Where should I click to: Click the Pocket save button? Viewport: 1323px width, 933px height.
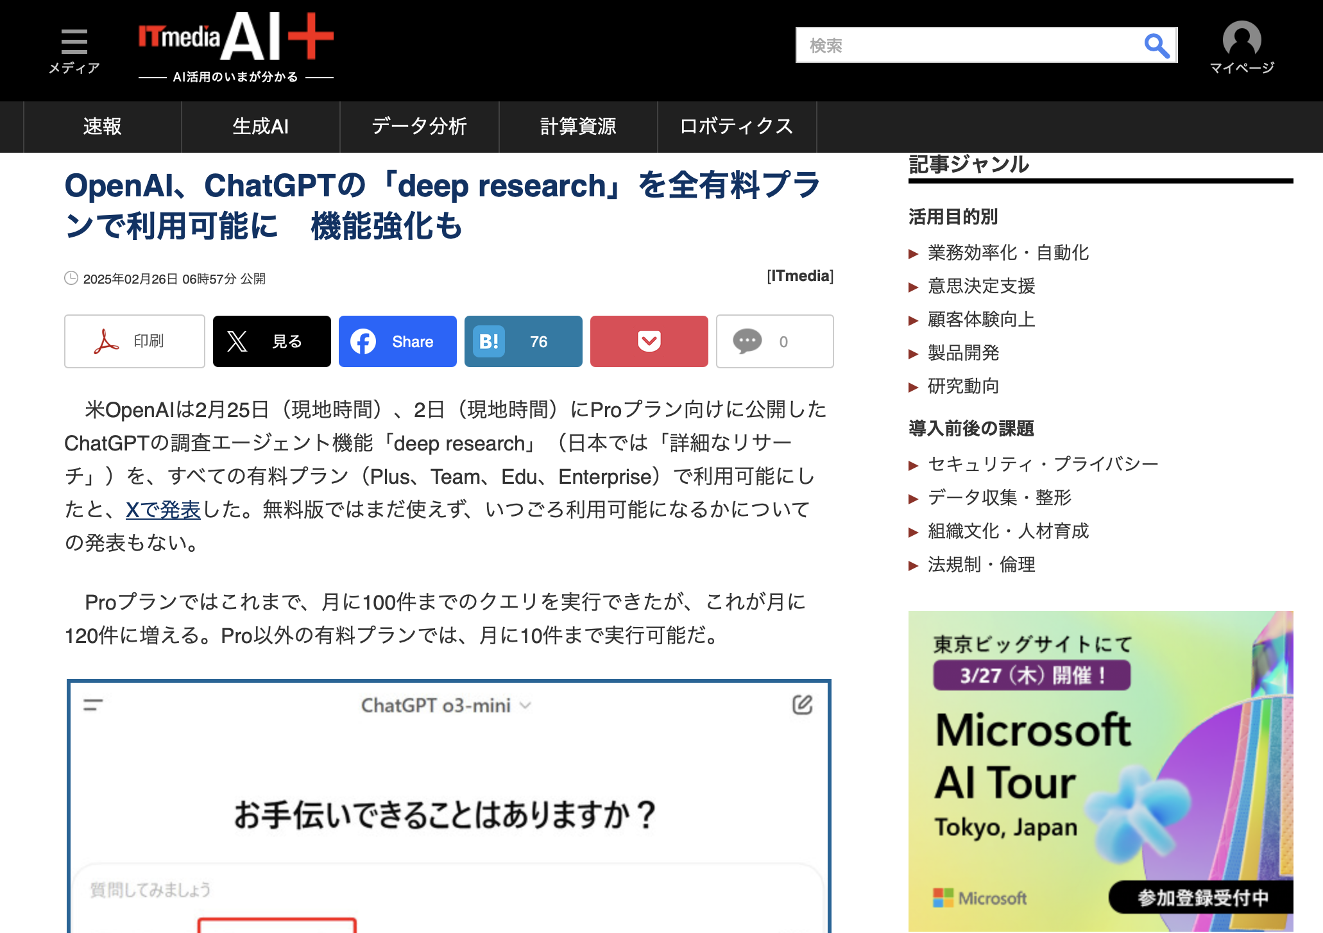click(x=649, y=341)
